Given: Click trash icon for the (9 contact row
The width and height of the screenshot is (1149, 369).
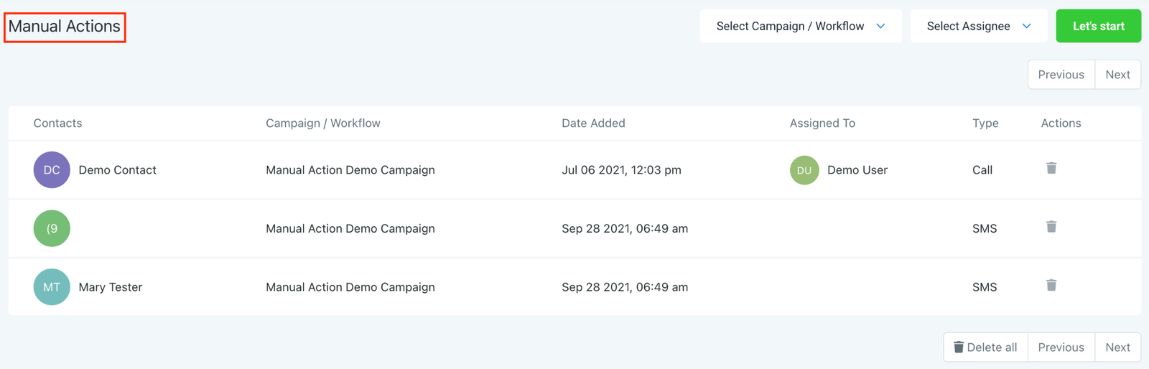Looking at the screenshot, I should (1051, 228).
